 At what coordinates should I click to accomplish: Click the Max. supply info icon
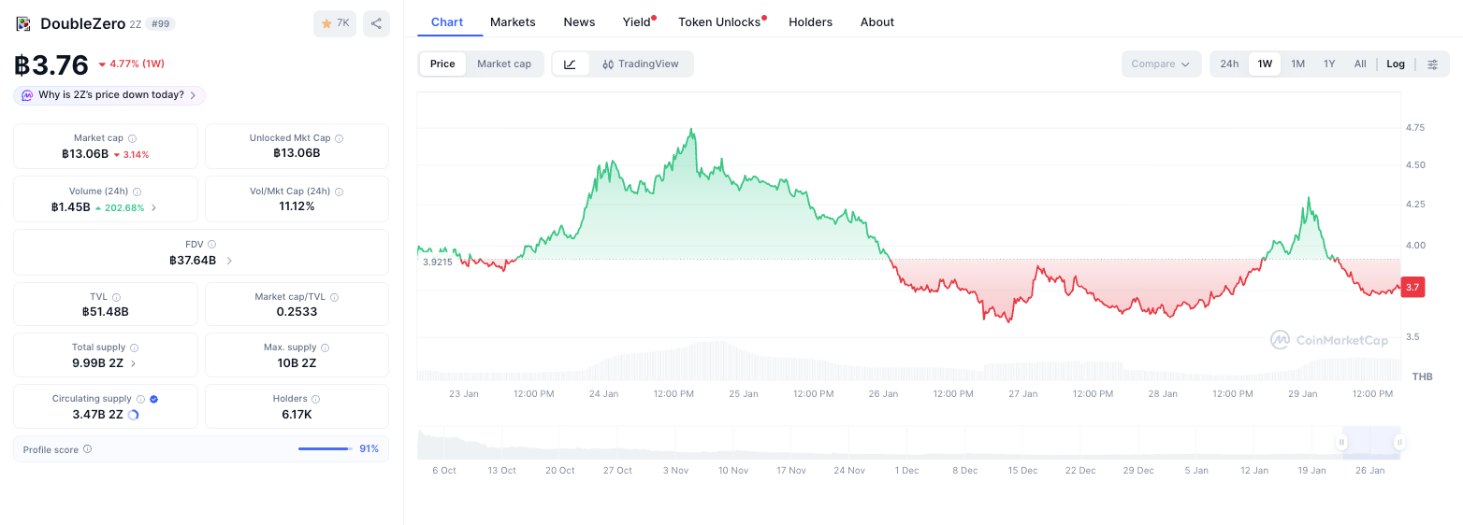325,348
